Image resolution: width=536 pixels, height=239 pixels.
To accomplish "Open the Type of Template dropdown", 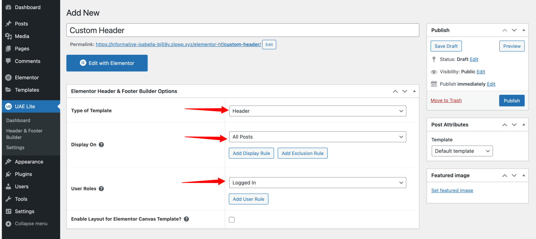I will click(x=317, y=111).
